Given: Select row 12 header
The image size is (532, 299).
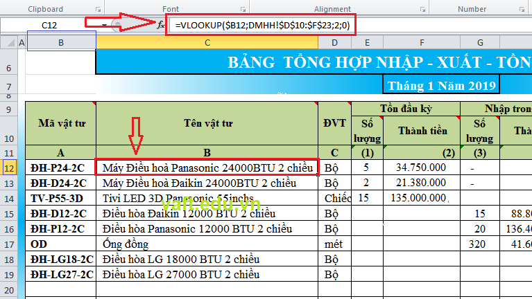Looking at the screenshot, I should click(x=9, y=168).
